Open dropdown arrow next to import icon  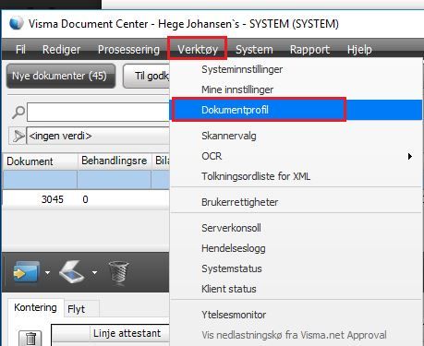pyautogui.click(x=47, y=272)
